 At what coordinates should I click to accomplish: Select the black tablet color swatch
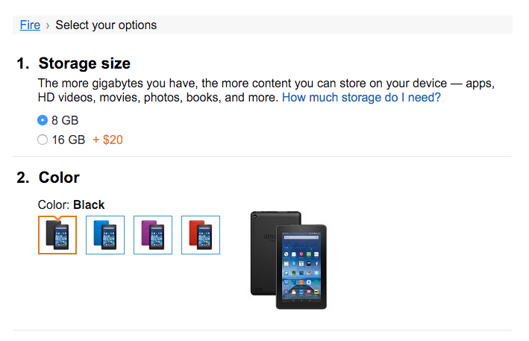[x=57, y=235]
